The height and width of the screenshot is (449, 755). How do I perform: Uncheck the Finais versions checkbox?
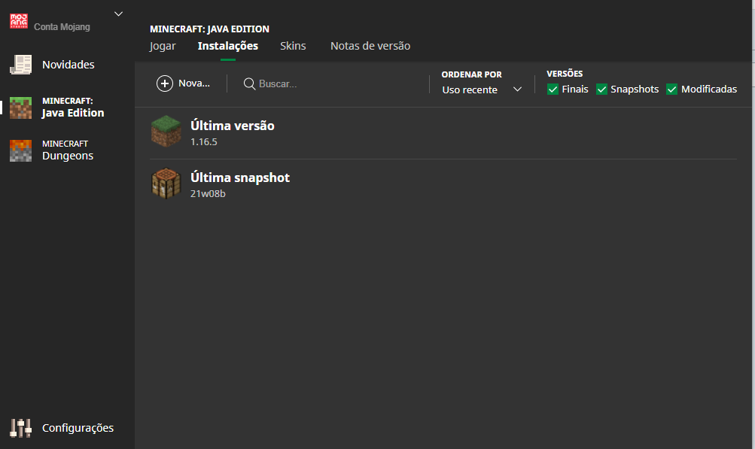tap(553, 89)
